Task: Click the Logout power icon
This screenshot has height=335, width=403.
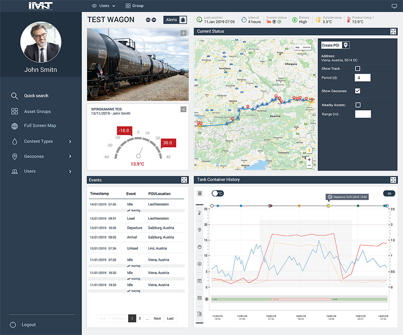Action: click(13, 325)
